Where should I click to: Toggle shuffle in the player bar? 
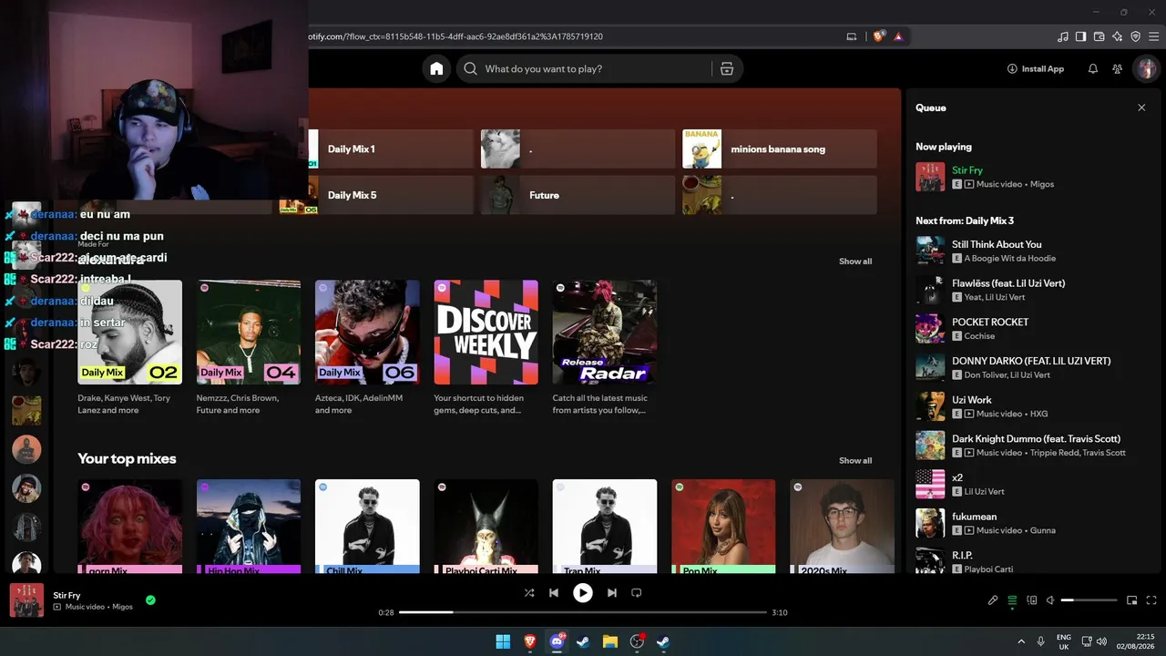click(529, 592)
